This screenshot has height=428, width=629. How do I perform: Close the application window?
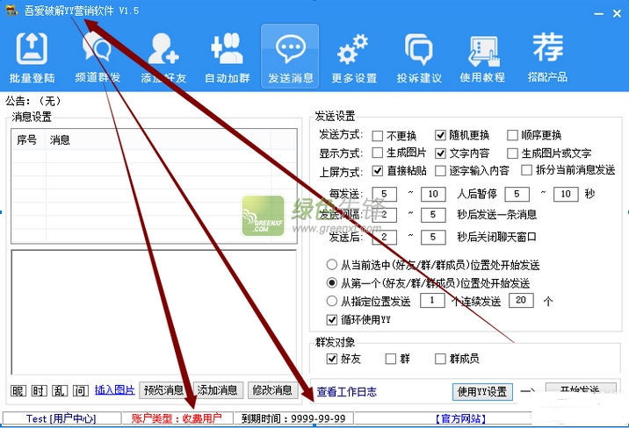click(617, 14)
